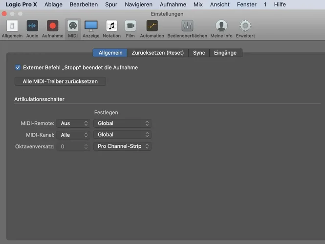Image resolution: width=325 pixels, height=244 pixels.
Task: Open the '1' menu bar item
Action: tap(265, 4)
